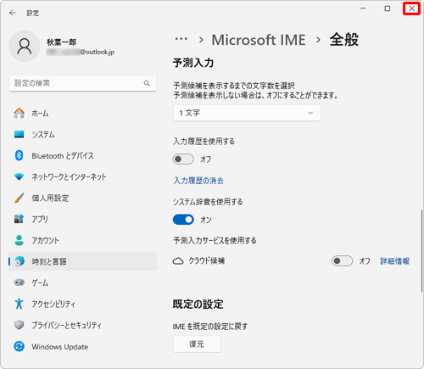Image resolution: width=424 pixels, height=369 pixels.
Task: Open 個人用設定 category
Action: point(82,198)
